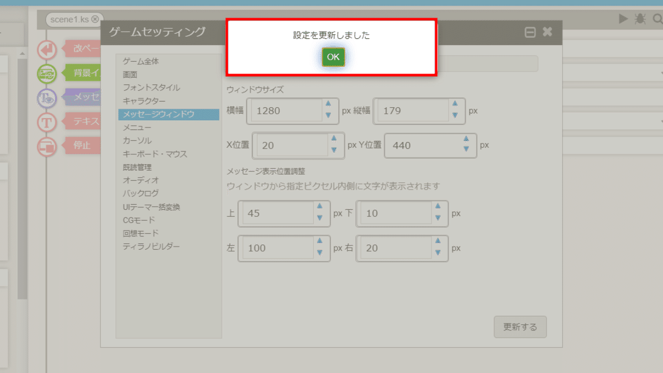
Task: Open 回想モード settings
Action: tap(141, 234)
